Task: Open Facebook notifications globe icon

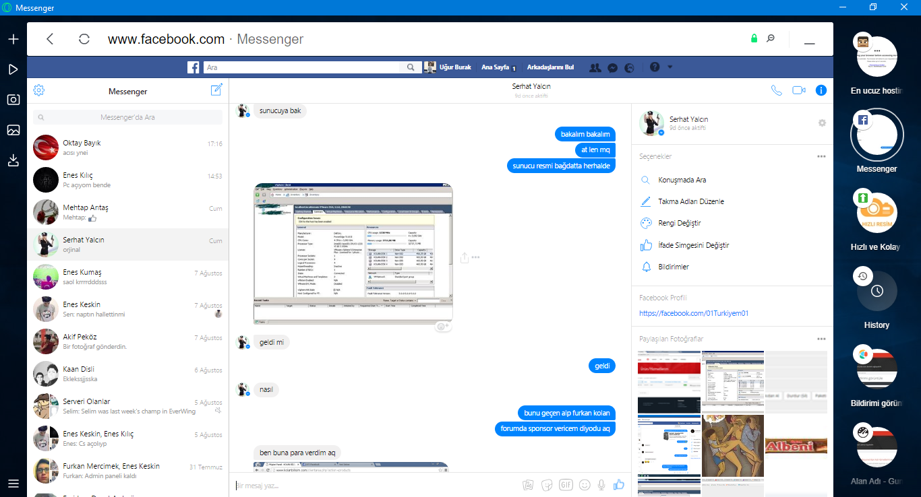Action: [629, 67]
